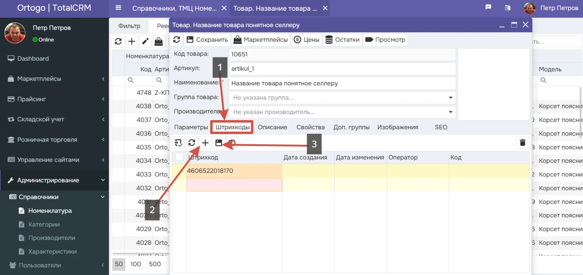Open the hamburger menu in the top bar
The height and width of the screenshot is (275, 583).
(x=118, y=8)
